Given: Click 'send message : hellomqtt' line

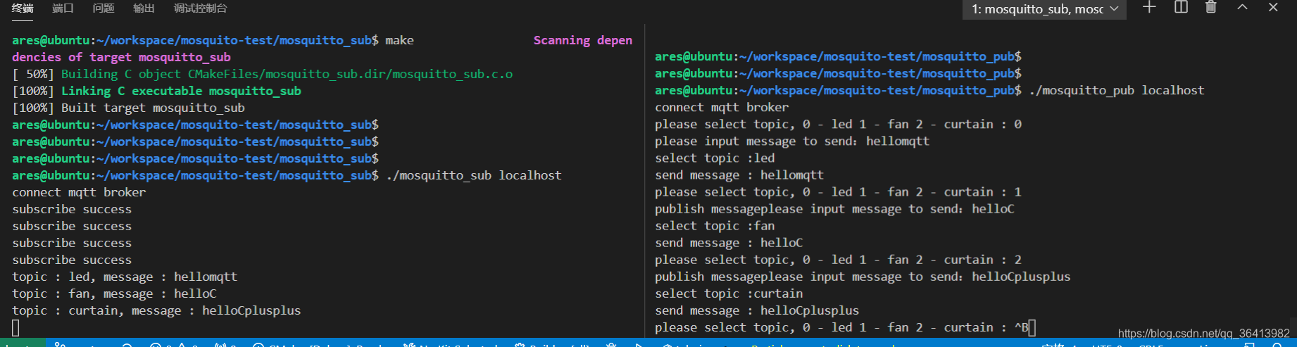Looking at the screenshot, I should click(x=739, y=175).
